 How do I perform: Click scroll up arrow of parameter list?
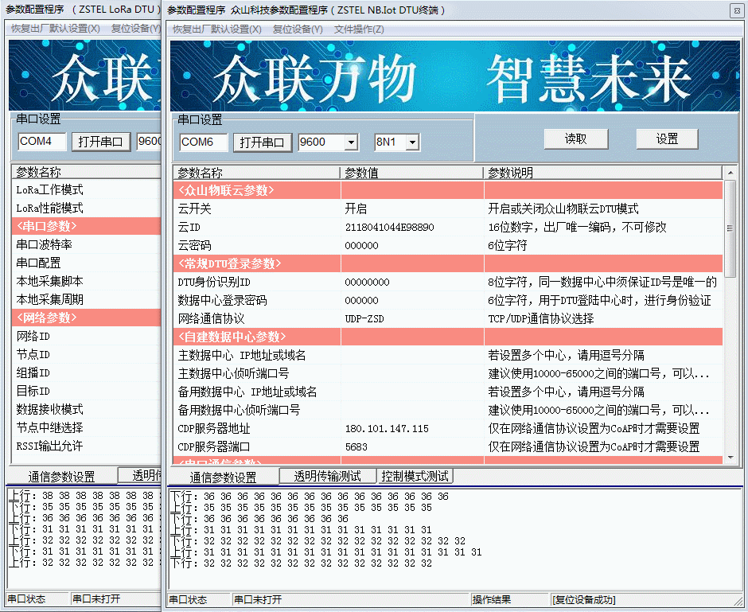coord(730,172)
